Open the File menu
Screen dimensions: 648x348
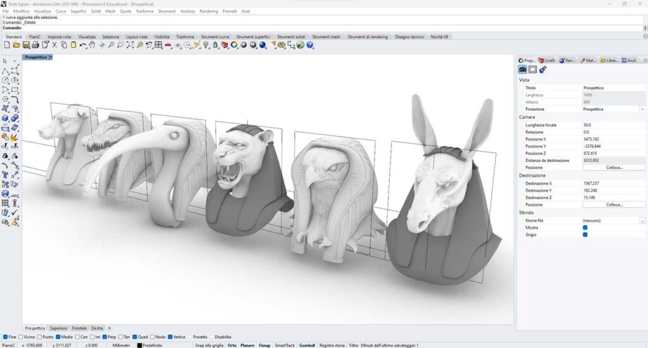(5, 11)
